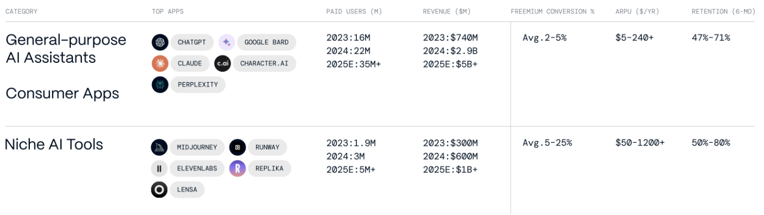Click the 2024:$2.9B revenue value

coord(450,51)
